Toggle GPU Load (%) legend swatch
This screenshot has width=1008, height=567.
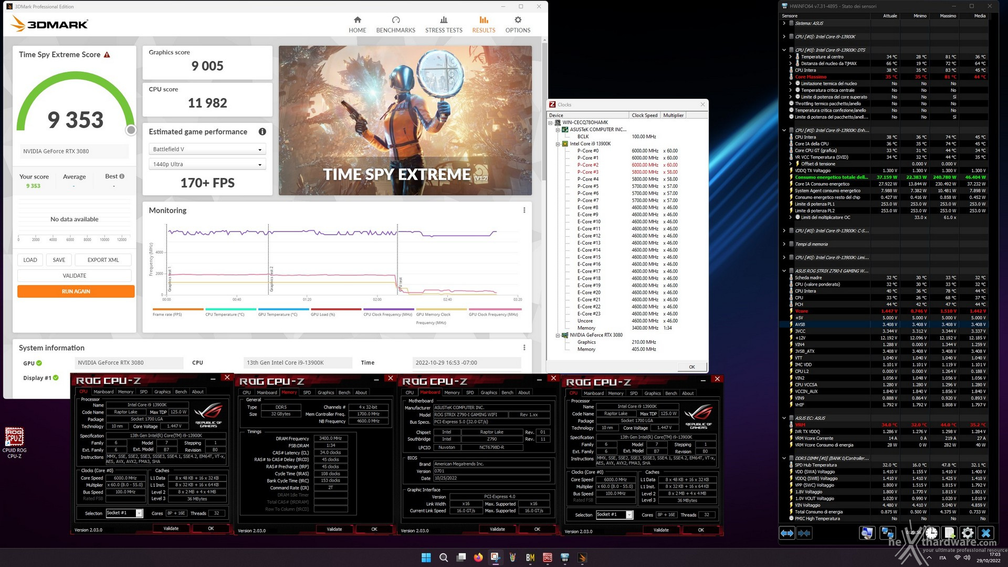pyautogui.click(x=336, y=309)
